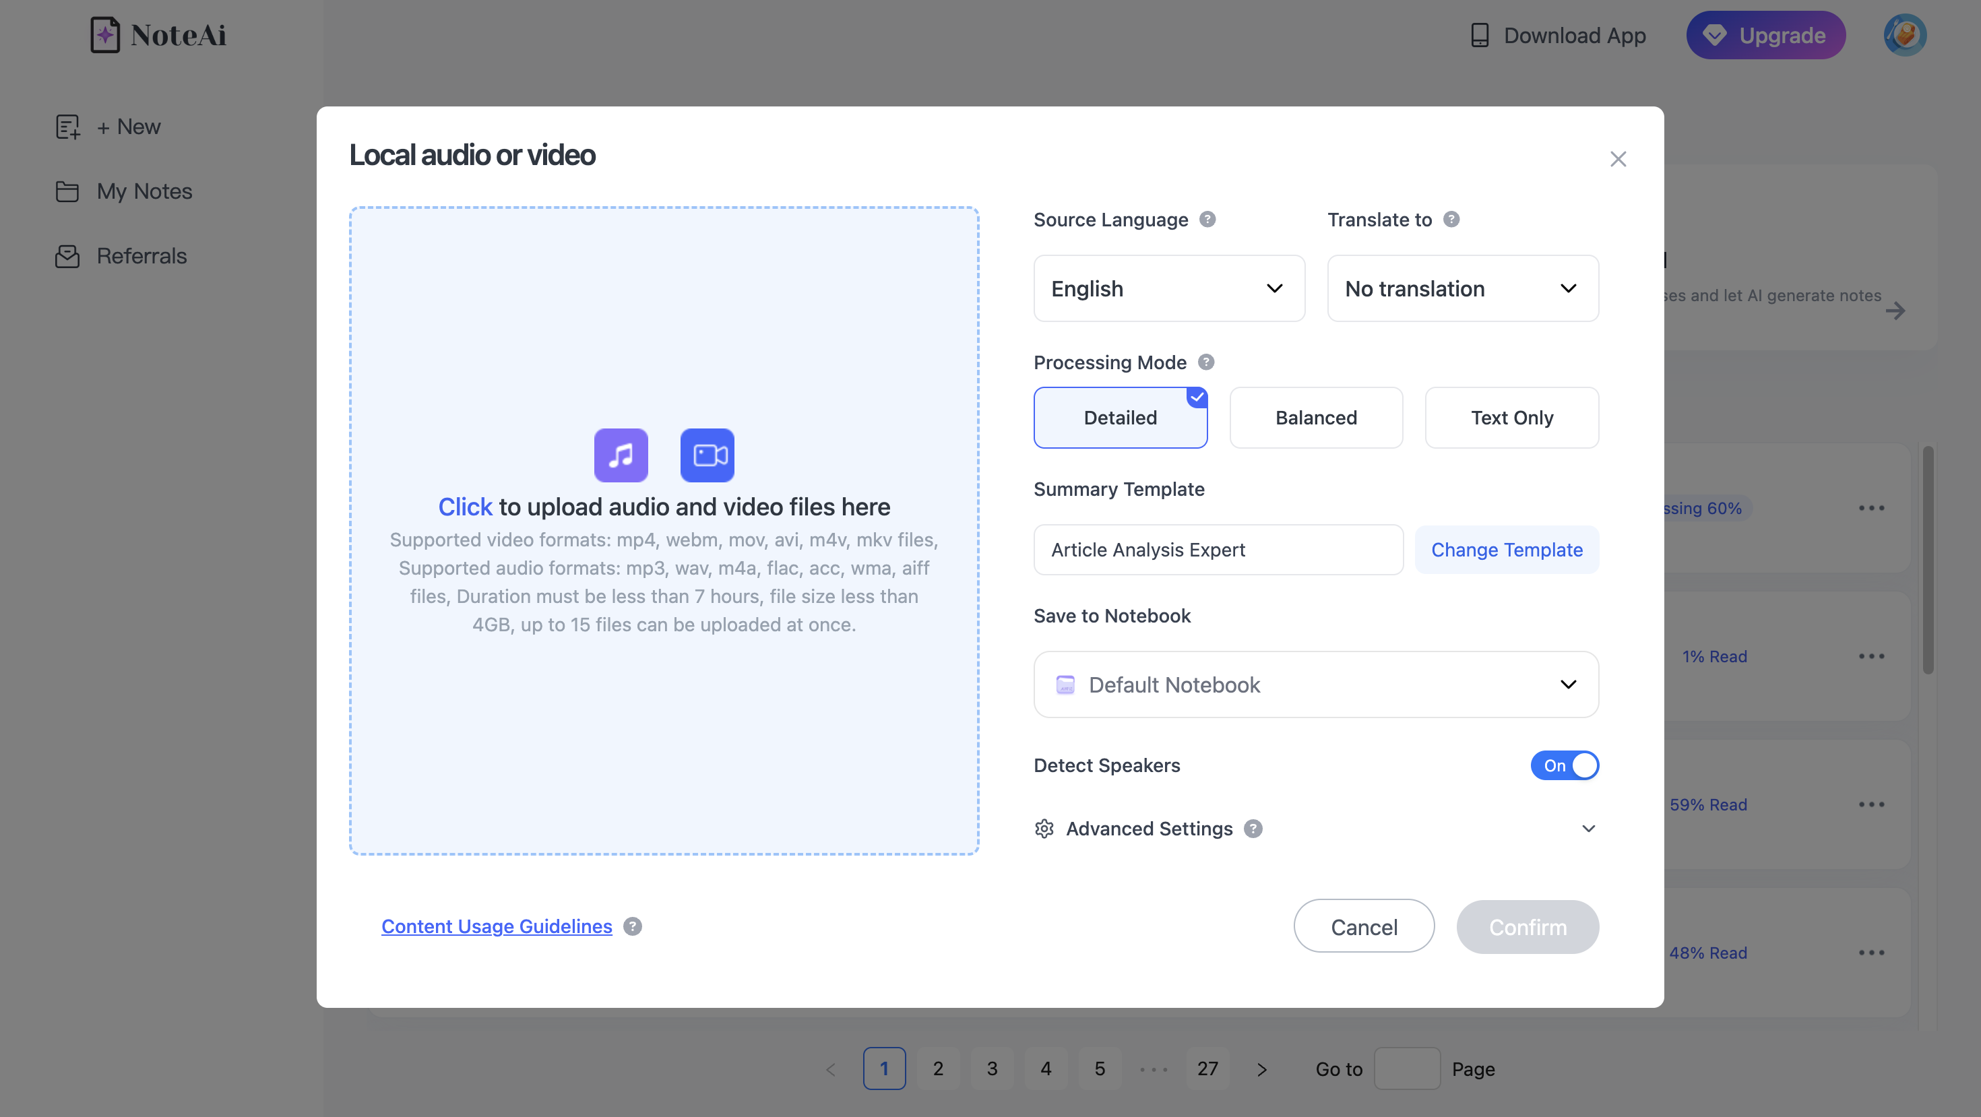Screen dimensions: 1981x1117
Task: Select Balanced processing mode
Action: [1316, 418]
